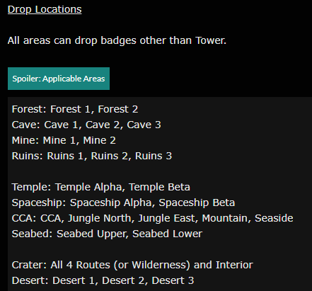
Task: Click the Forest 2 text
Action: (118, 109)
